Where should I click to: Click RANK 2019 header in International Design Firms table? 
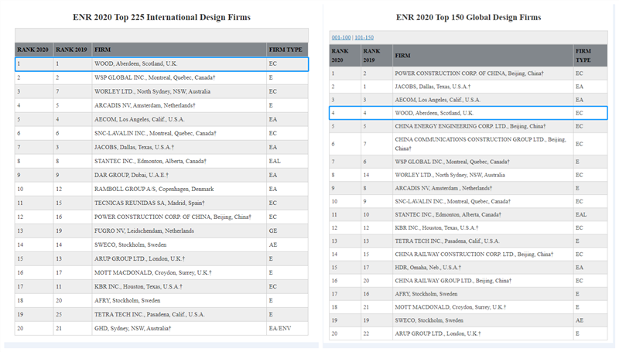[x=71, y=50]
